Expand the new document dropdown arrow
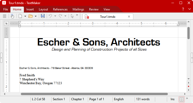The width and height of the screenshot is (193, 103). 25,16
